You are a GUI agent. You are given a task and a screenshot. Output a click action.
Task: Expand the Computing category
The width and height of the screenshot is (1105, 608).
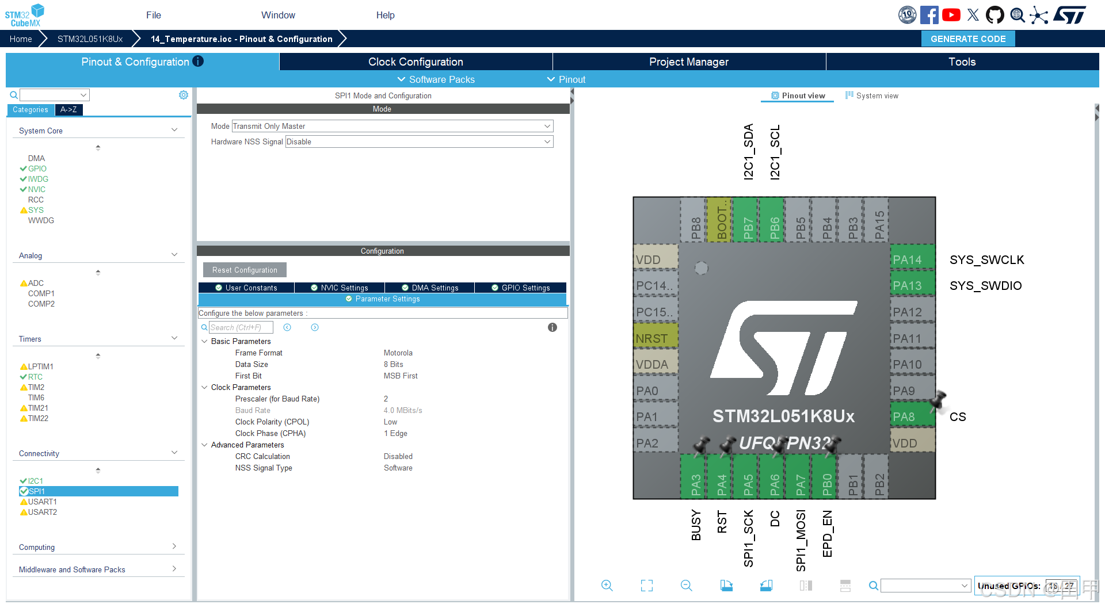coord(174,546)
